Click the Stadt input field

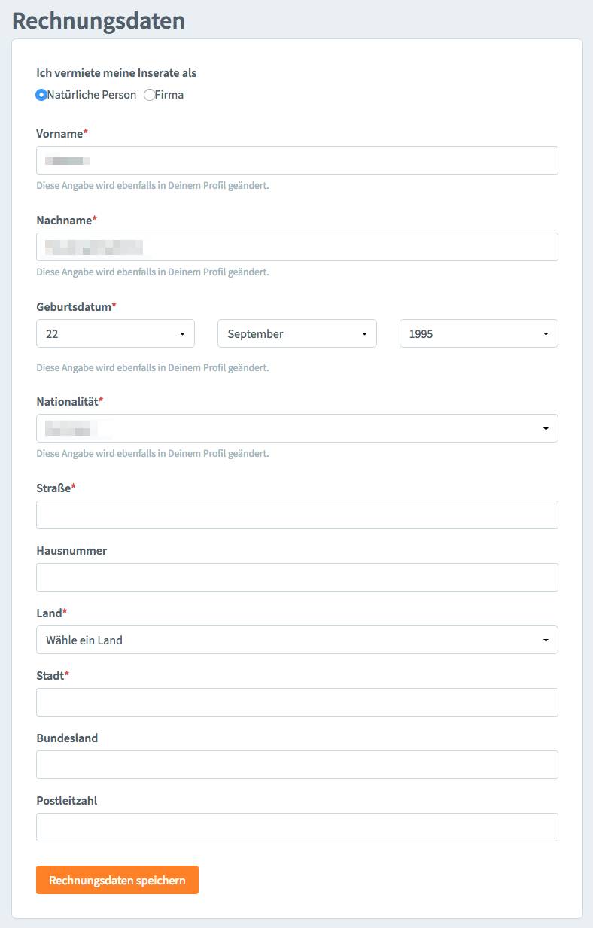point(297,702)
